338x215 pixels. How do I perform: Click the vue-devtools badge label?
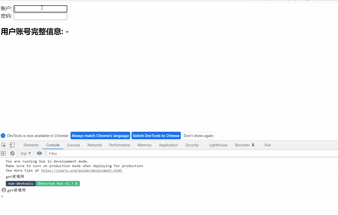pyautogui.click(x=21, y=184)
